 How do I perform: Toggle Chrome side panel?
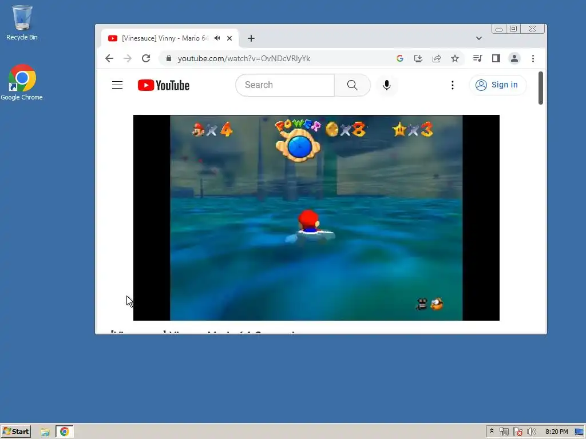click(496, 58)
